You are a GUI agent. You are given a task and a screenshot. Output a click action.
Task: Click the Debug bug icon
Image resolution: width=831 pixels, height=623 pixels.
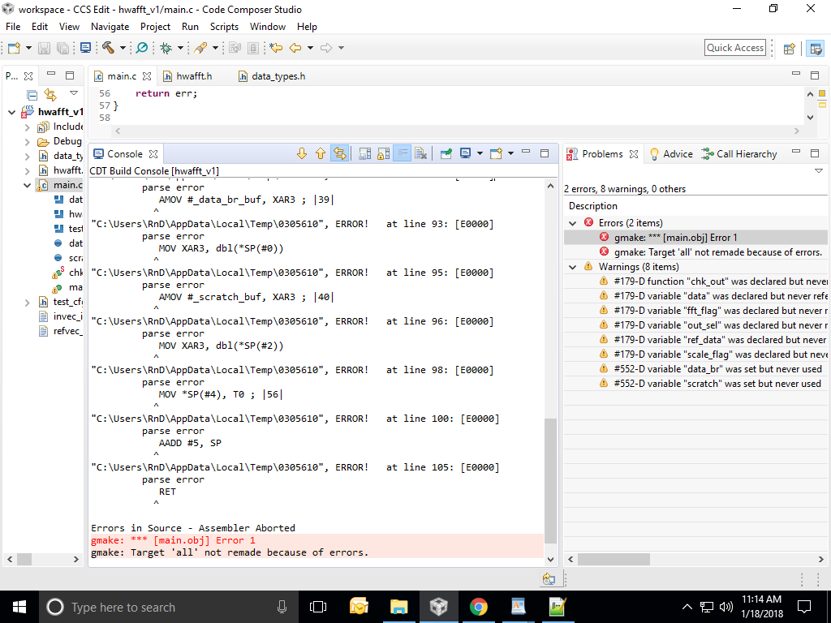click(x=166, y=48)
